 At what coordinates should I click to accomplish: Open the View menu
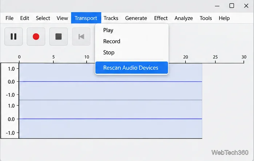tap(62, 18)
